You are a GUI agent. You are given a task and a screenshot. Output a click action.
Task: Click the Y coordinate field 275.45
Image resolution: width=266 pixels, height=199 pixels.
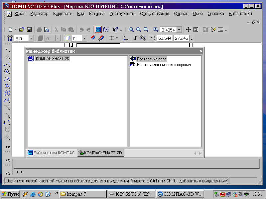(x=182, y=38)
